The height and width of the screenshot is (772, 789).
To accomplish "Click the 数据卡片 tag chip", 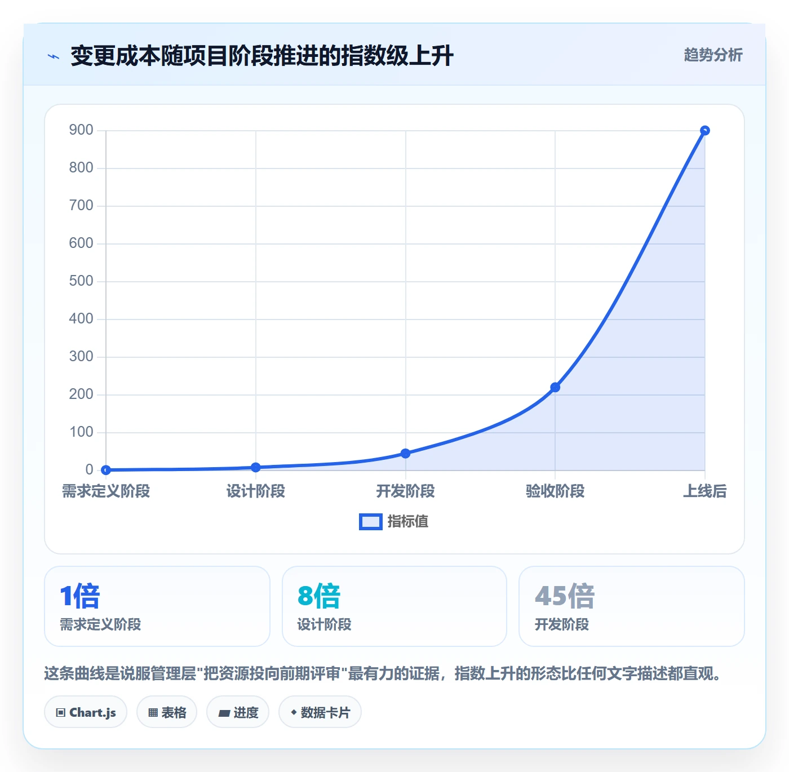I will tap(320, 712).
